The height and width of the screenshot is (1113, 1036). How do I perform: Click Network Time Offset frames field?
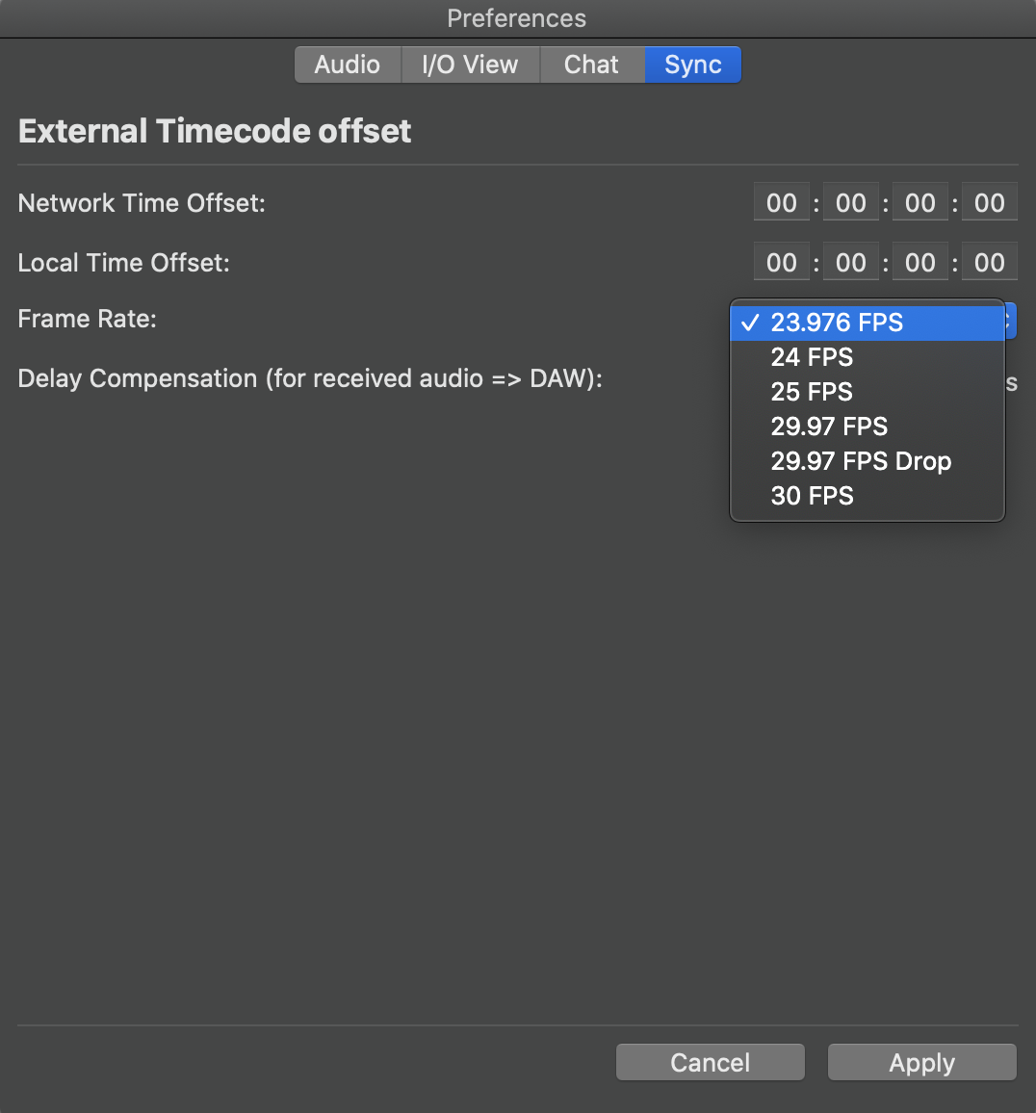point(990,203)
